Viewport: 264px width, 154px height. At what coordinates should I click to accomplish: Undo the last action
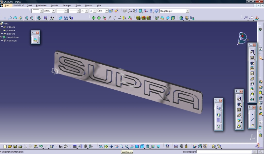(41, 146)
